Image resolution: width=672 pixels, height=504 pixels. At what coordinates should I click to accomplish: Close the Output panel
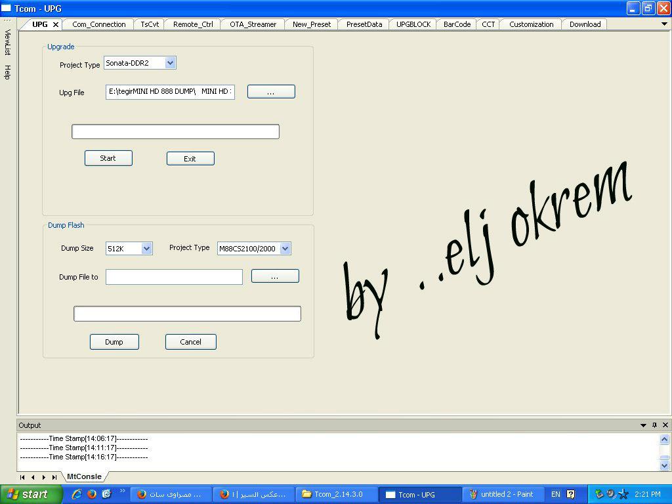665,425
